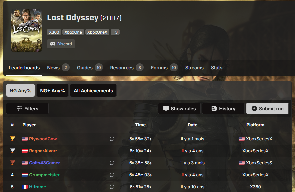
Task: Click the silver trophy icon for second place
Action: [12, 151]
